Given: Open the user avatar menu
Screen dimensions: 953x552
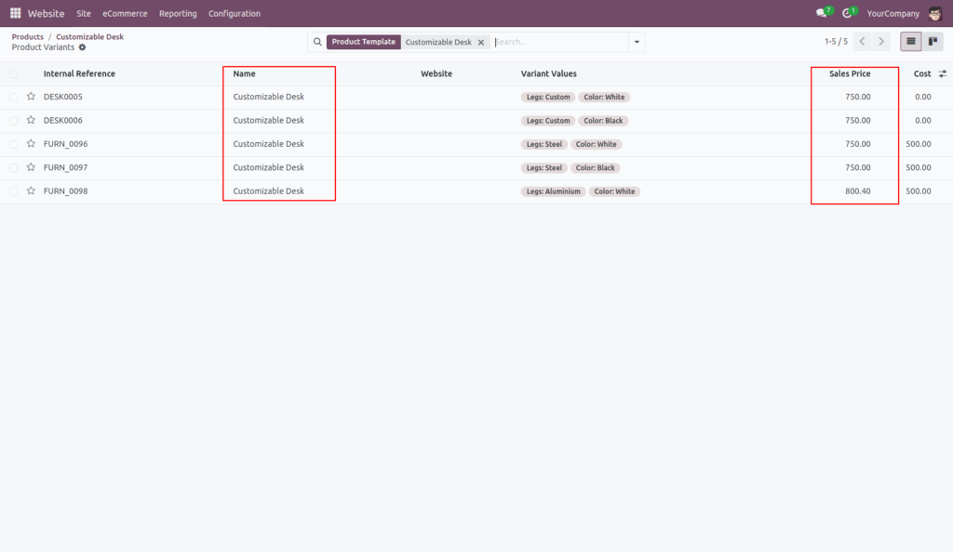Looking at the screenshot, I should tap(937, 13).
